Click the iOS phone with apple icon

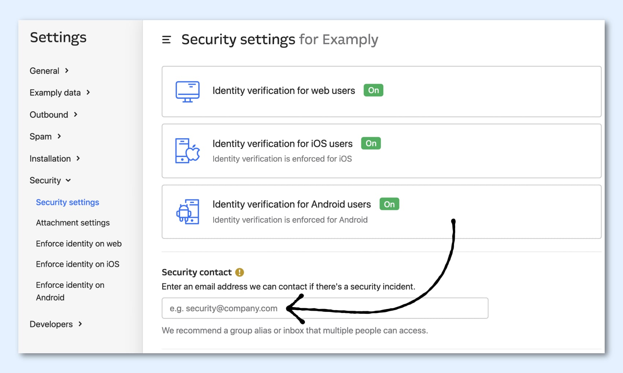pyautogui.click(x=187, y=151)
